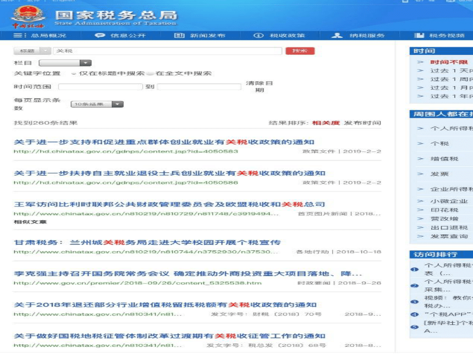Filter results to 过去 1 周内

452,79
